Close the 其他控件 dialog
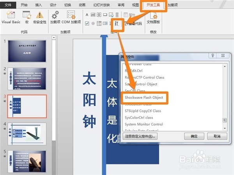 click(223, 56)
